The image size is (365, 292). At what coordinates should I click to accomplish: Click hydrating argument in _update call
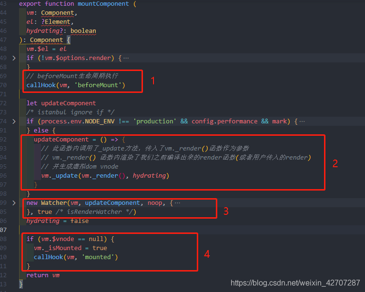[149, 176]
